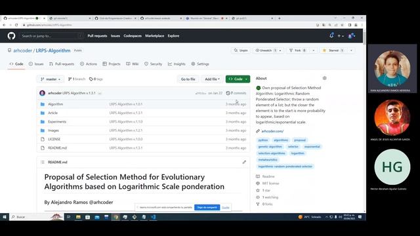Open the Unwatch dropdown
The width and height of the screenshot is (420, 236).
point(268,50)
